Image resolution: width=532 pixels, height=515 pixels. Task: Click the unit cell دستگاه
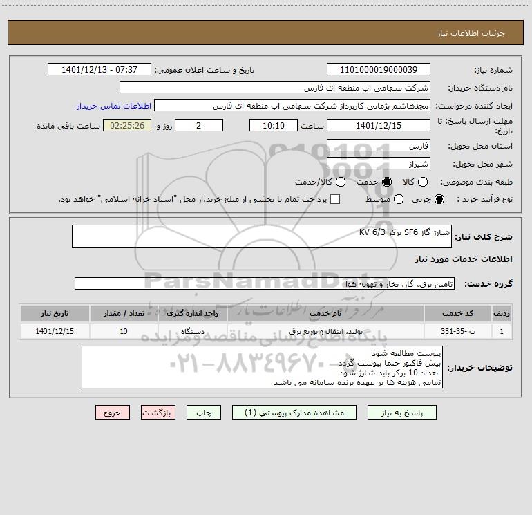[x=192, y=331]
